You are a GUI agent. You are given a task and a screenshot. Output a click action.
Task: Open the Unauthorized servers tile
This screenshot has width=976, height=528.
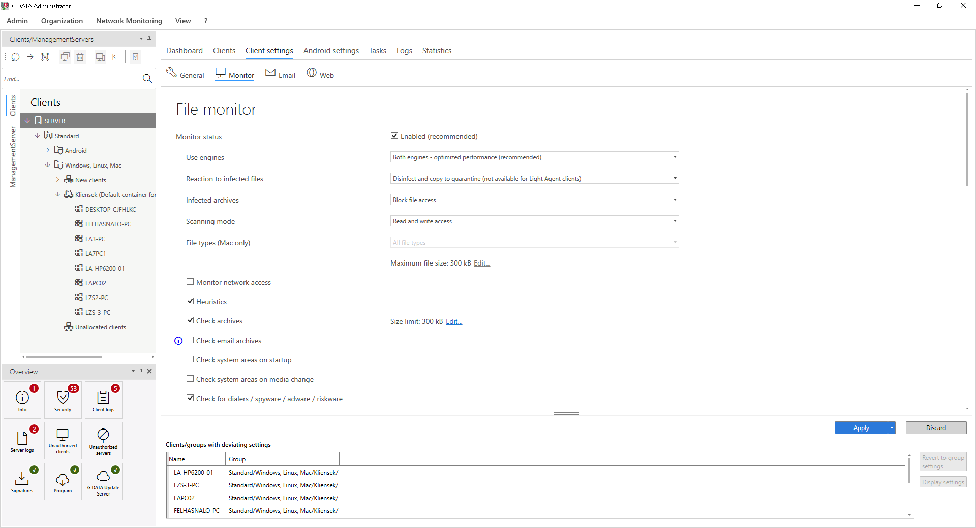coord(104,441)
